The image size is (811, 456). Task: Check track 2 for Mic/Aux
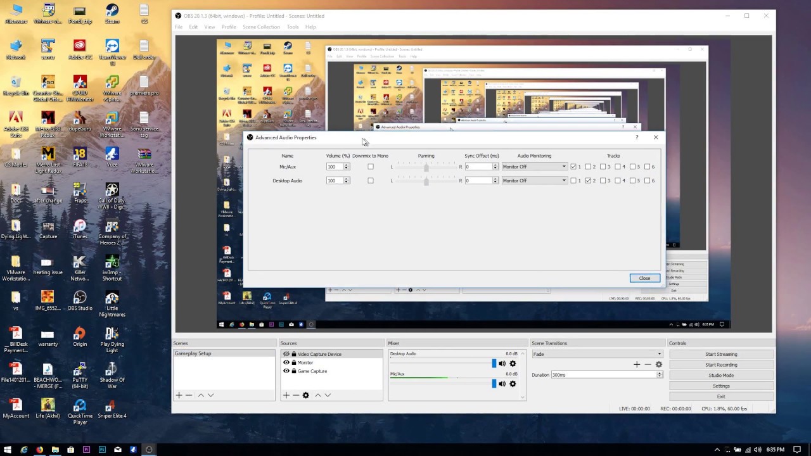coord(589,167)
